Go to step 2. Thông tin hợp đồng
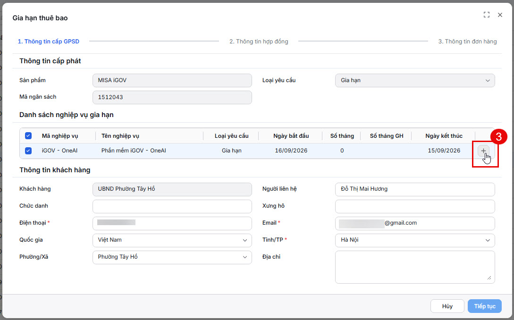The image size is (514, 320). click(259, 42)
